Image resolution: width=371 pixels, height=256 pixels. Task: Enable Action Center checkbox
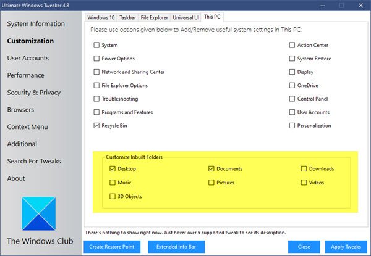point(292,45)
